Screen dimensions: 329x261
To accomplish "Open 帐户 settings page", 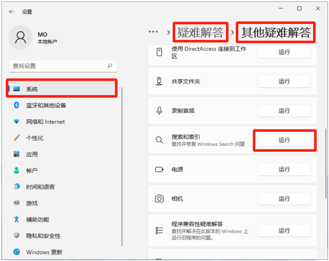I will tap(62, 170).
